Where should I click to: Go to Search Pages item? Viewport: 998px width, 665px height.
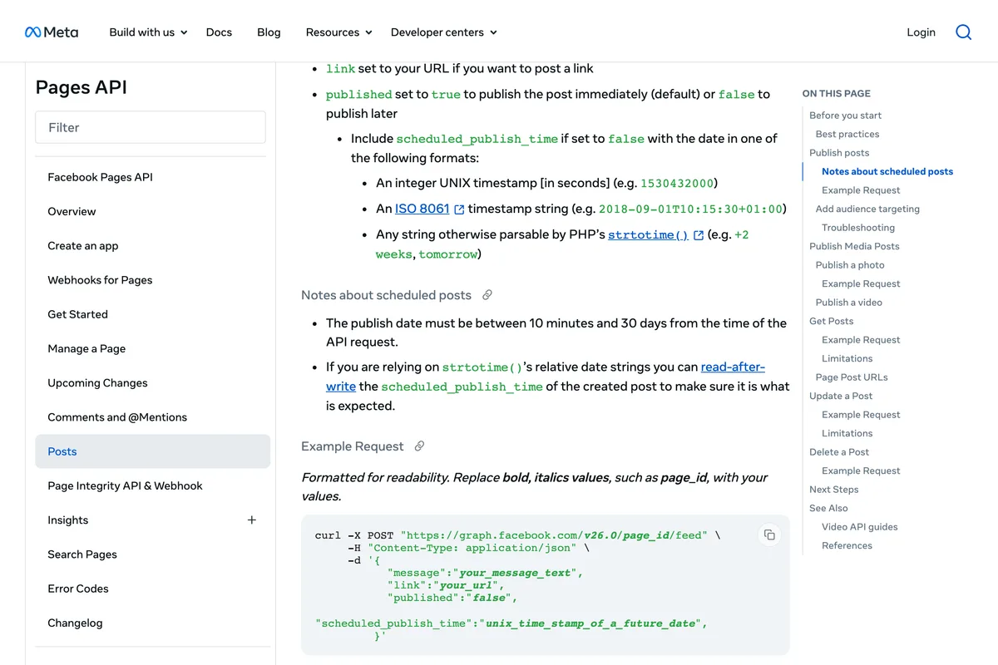(x=82, y=554)
